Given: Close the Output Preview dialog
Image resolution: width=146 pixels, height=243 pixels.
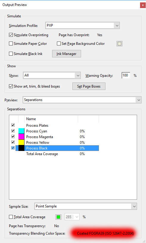Looking at the screenshot, I should [143, 5].
